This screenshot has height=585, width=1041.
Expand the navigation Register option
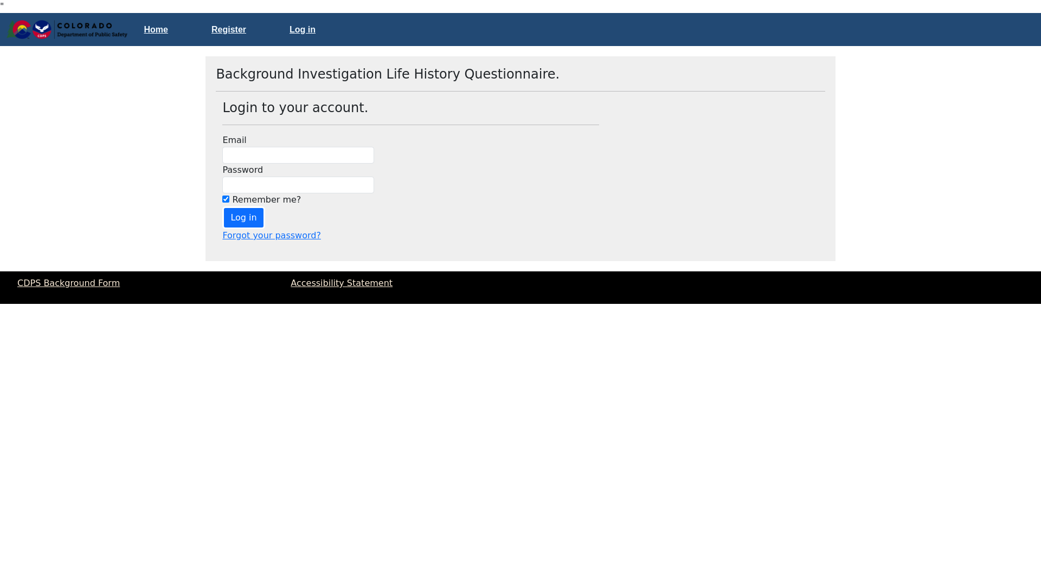229,29
